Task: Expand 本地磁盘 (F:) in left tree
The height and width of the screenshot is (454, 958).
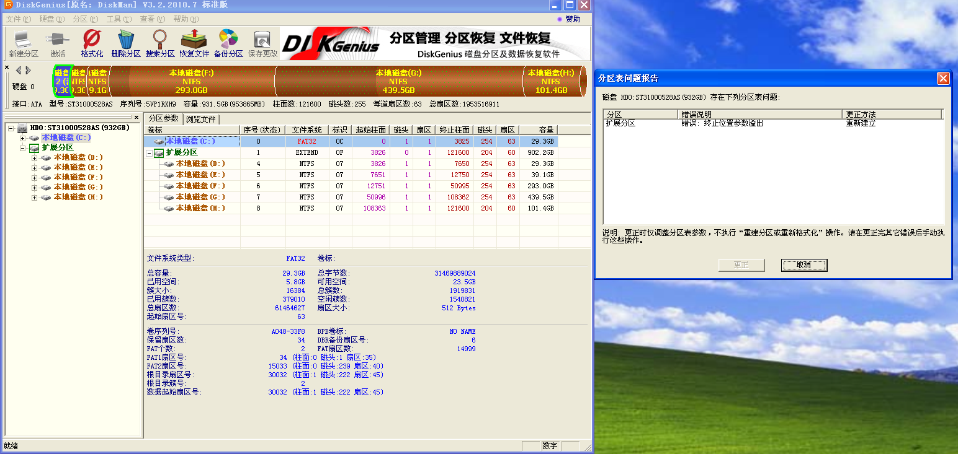Action: coord(35,178)
